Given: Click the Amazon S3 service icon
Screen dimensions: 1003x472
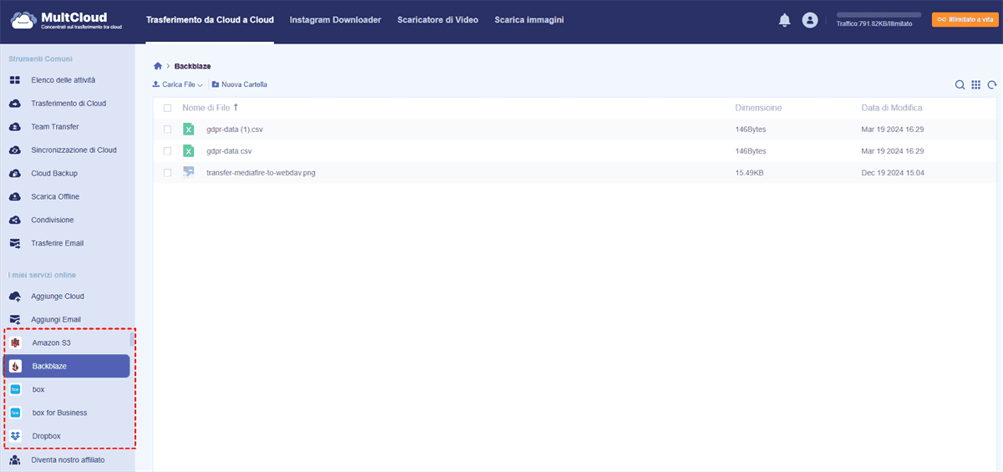Looking at the screenshot, I should tap(15, 343).
